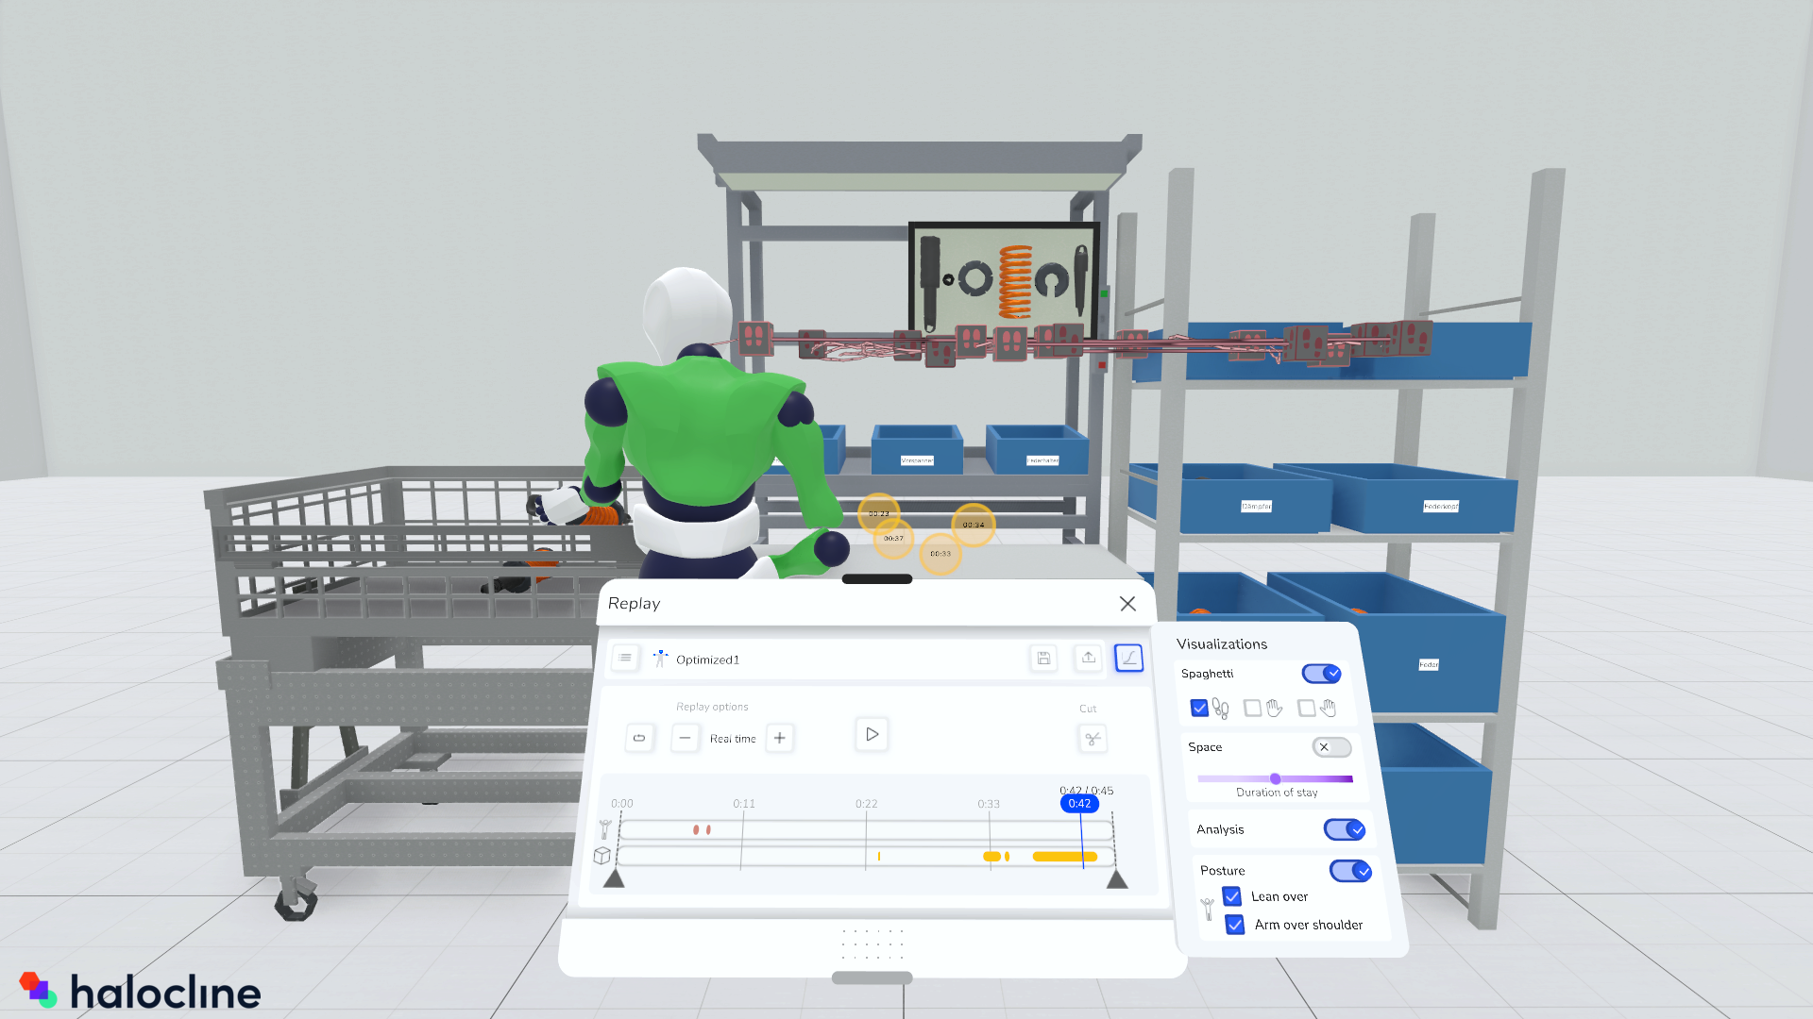The width and height of the screenshot is (1813, 1019).
Task: Disable the Analysis visualization
Action: [1345, 829]
